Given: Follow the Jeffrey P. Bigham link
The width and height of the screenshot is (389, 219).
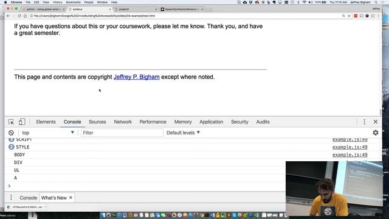Looking at the screenshot, I should (x=136, y=77).
